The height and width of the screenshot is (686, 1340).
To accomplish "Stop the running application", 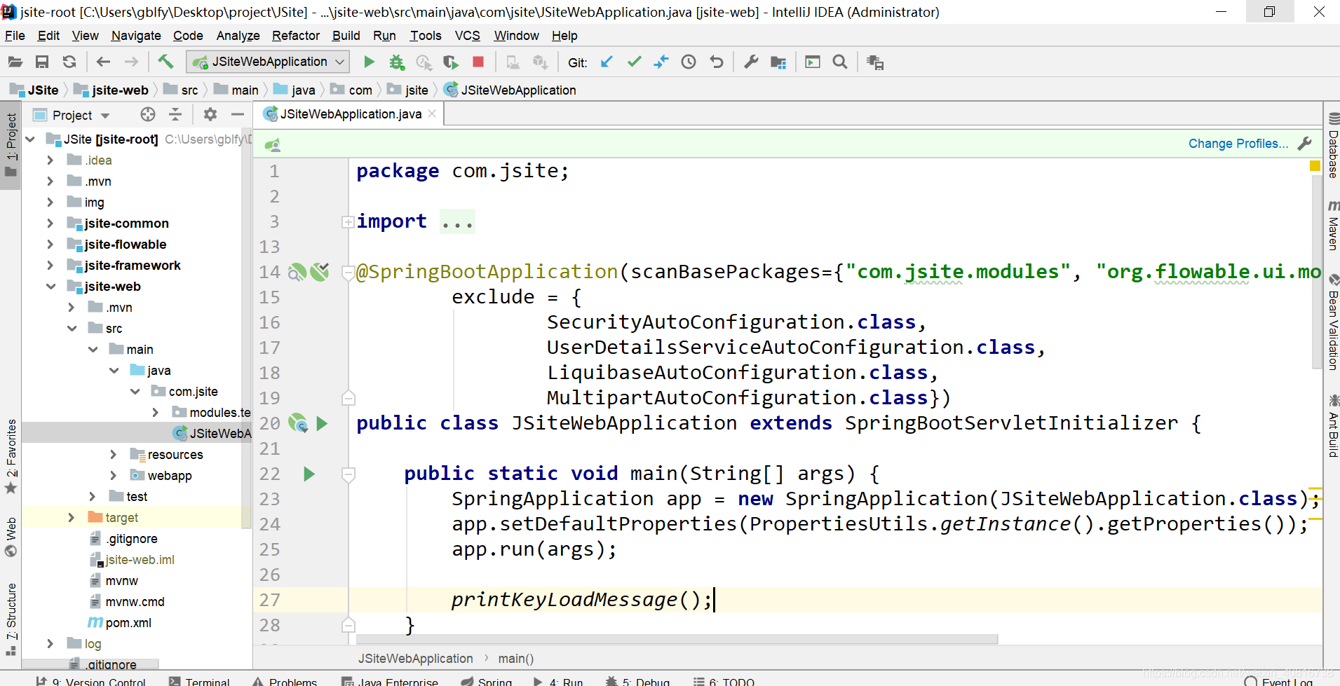I will 478,62.
